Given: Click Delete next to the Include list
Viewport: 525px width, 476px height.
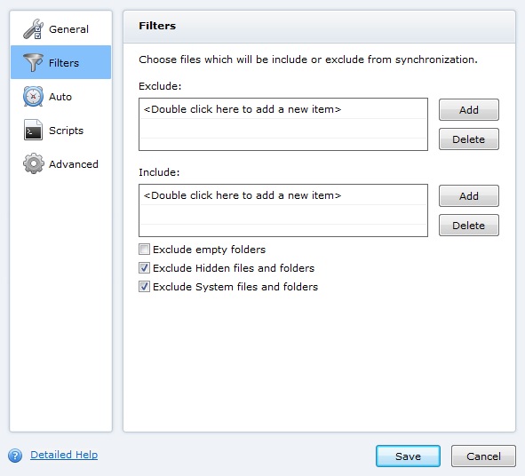Looking at the screenshot, I should coord(469,226).
